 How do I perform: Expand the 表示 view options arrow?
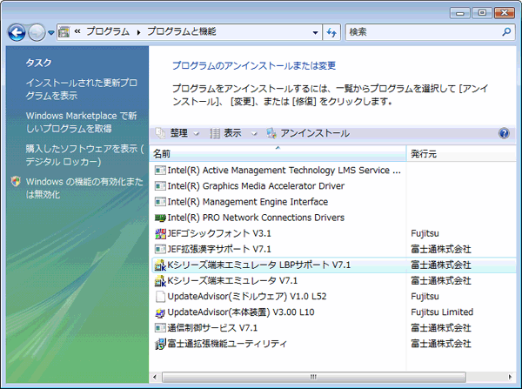tap(254, 133)
